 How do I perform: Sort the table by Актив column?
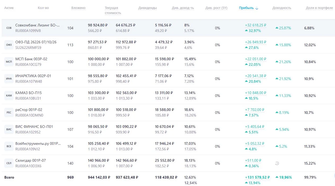[x=9, y=8]
